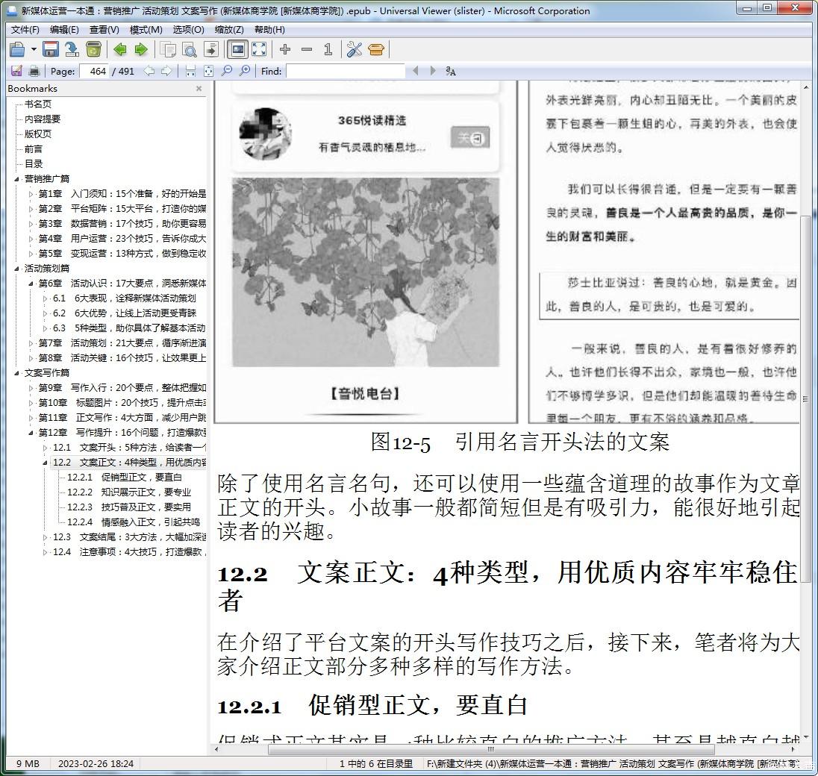The image size is (818, 776).
Task: Open the 文件(F) menu
Action: point(25,30)
